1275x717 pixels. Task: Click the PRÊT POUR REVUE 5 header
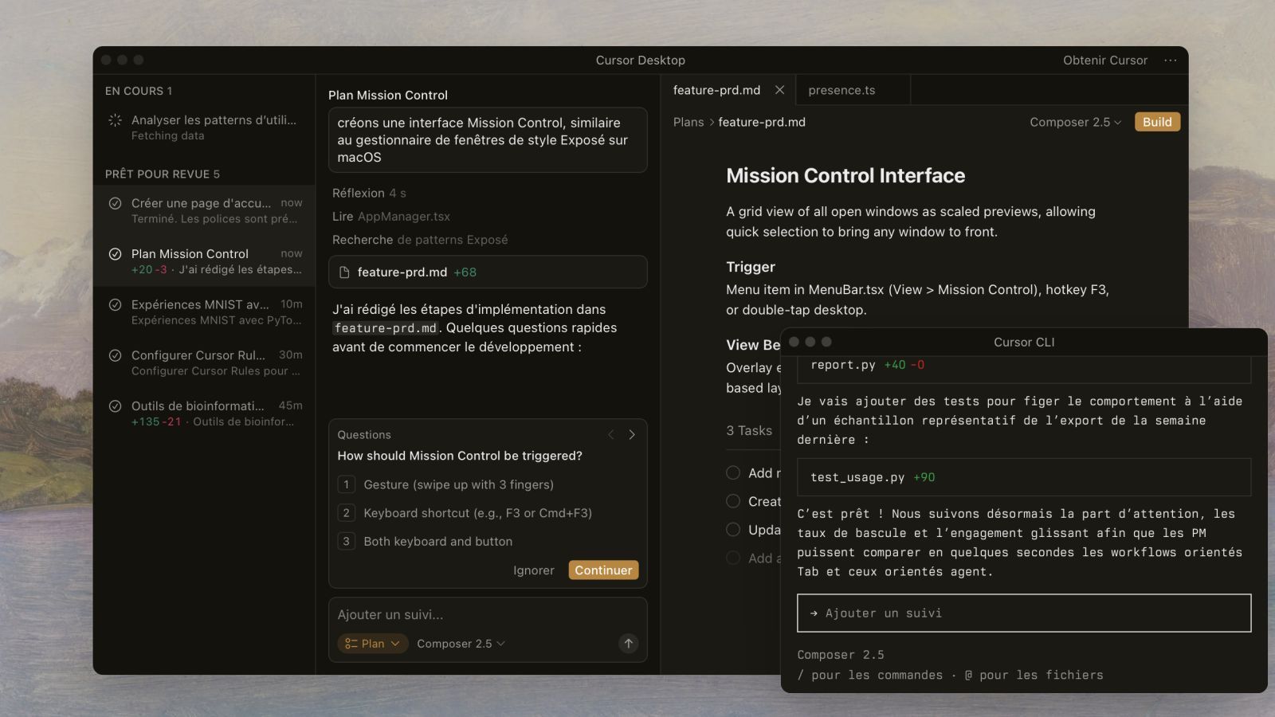pyautogui.click(x=163, y=174)
